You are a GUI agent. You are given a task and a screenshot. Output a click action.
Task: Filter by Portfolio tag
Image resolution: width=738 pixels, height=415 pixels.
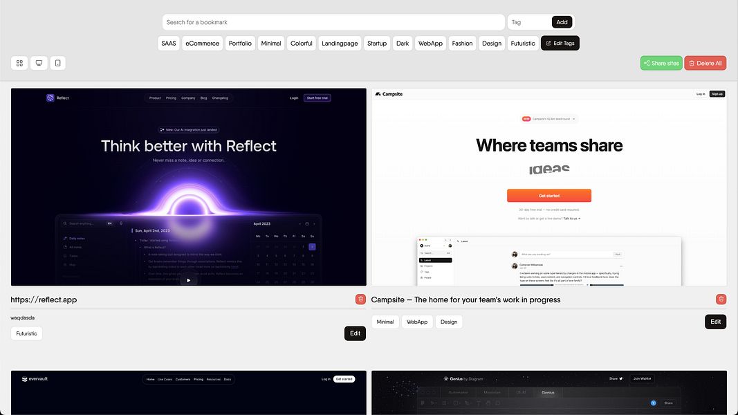(x=240, y=44)
